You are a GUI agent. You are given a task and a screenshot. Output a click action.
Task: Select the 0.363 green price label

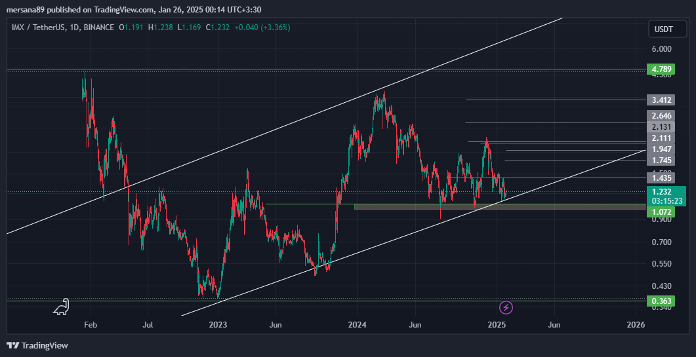[661, 301]
